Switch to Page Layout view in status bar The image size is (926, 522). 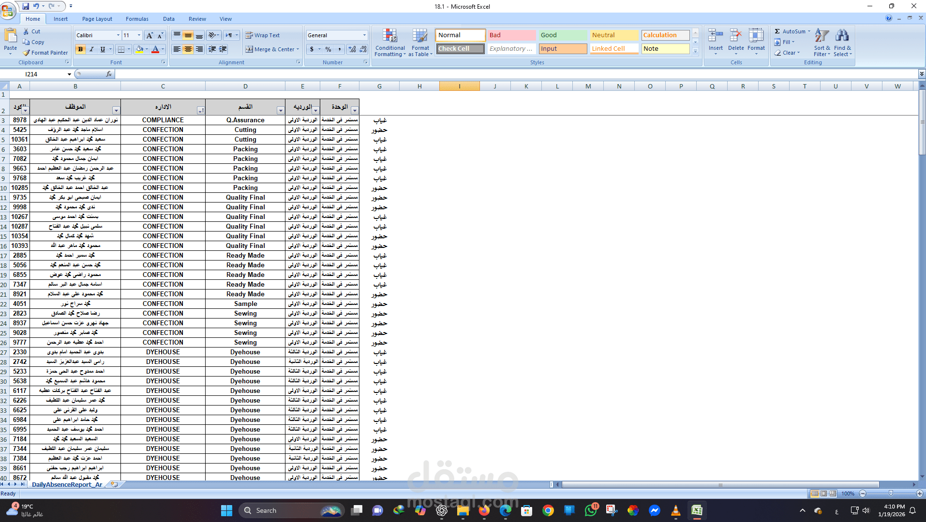point(823,493)
